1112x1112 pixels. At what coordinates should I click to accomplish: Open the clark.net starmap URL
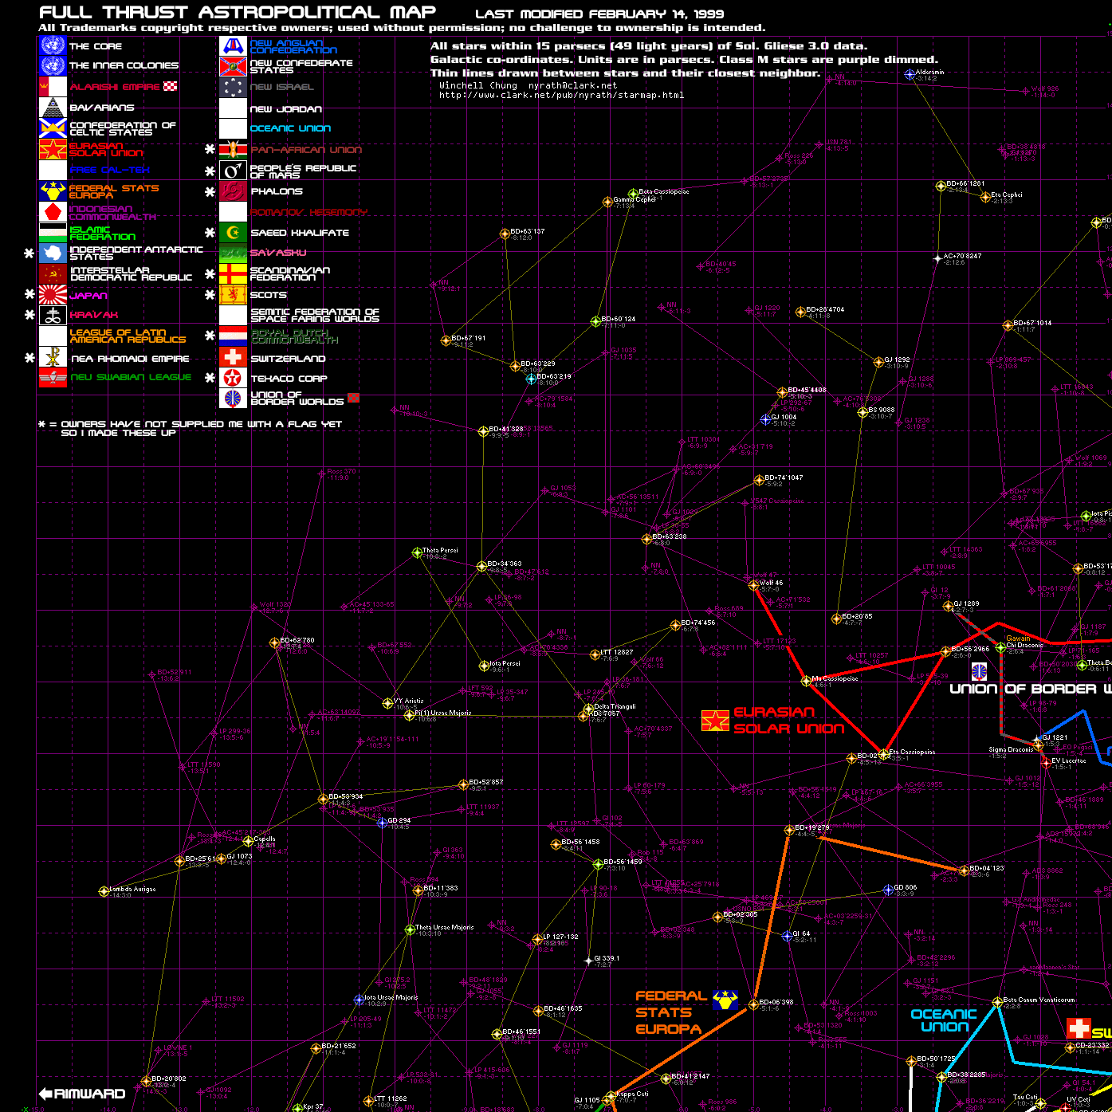(561, 96)
